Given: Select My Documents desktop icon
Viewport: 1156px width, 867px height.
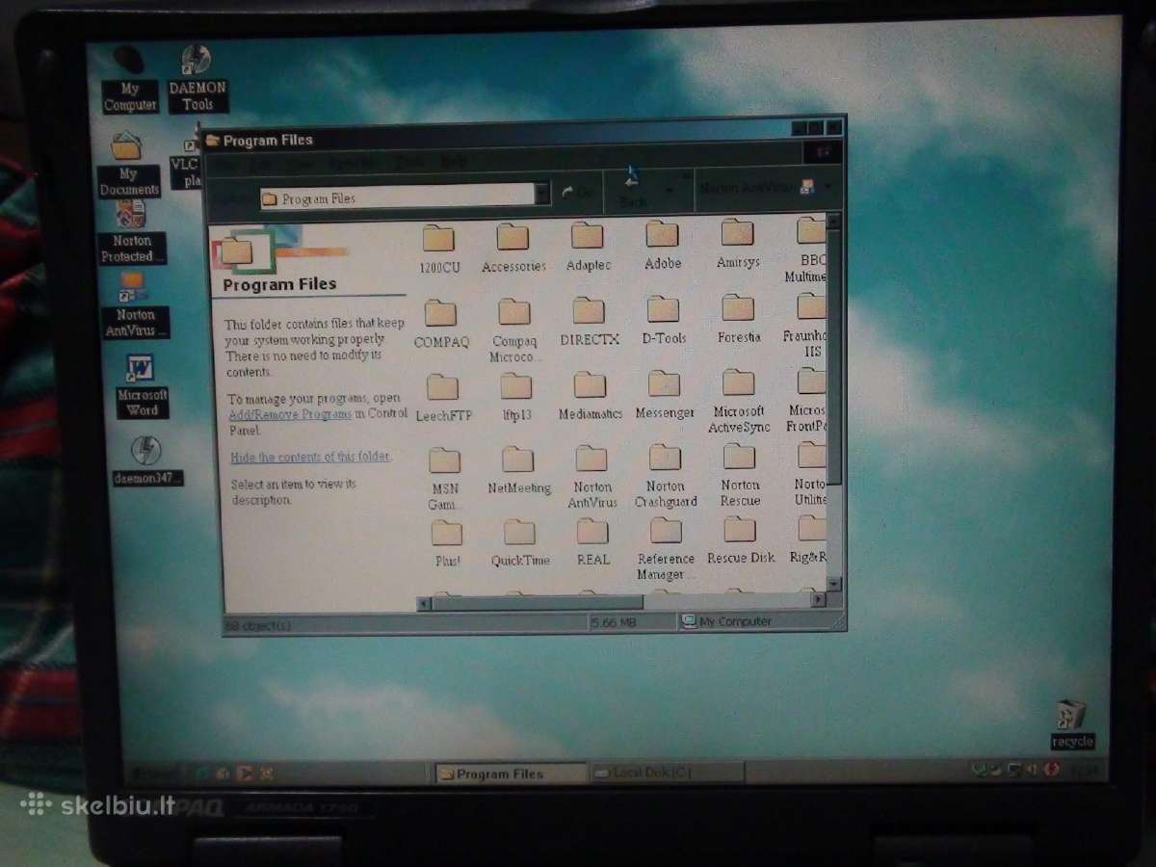Looking at the screenshot, I should 128,164.
